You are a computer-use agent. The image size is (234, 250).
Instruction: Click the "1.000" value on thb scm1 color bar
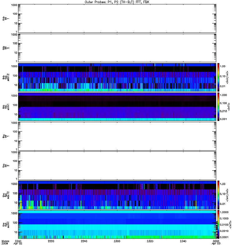coord(223,95)
